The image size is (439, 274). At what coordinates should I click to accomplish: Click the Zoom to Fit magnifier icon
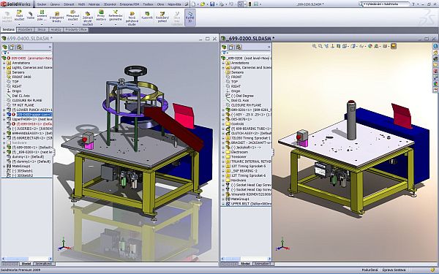click(315, 46)
